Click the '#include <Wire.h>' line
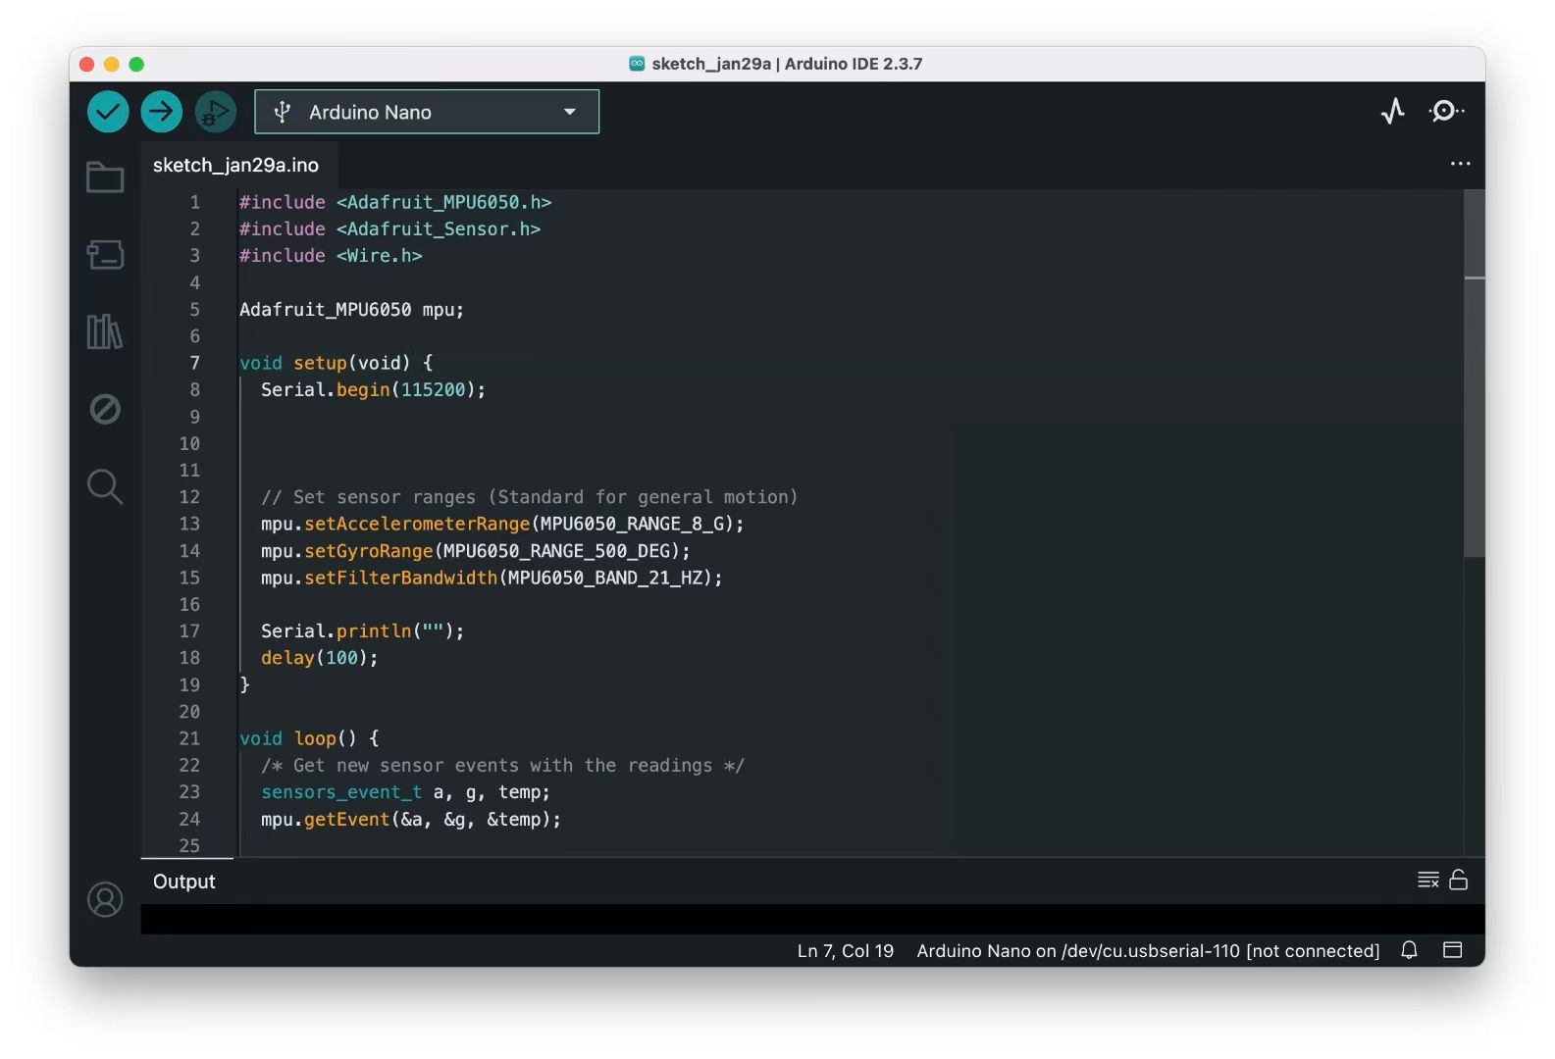 pyautogui.click(x=331, y=255)
